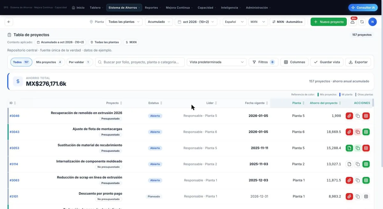Screen dimensions: 383x209
Task: Expand the Reportes navigation menu
Action: [x=153, y=8]
